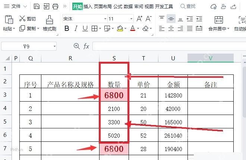The width and height of the screenshot is (246, 160).
Task: Click the share icon at top right
Action: (x=233, y=7)
